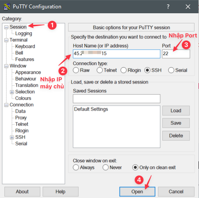
Task: Open the Appearance category
Action: coord(28,72)
